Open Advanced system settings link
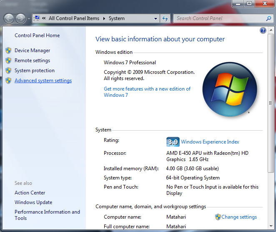 point(43,81)
